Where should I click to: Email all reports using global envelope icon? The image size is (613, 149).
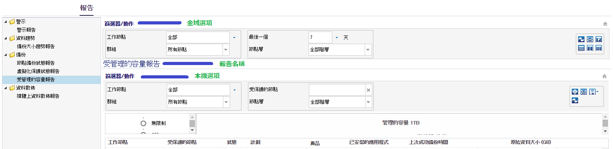590,39
